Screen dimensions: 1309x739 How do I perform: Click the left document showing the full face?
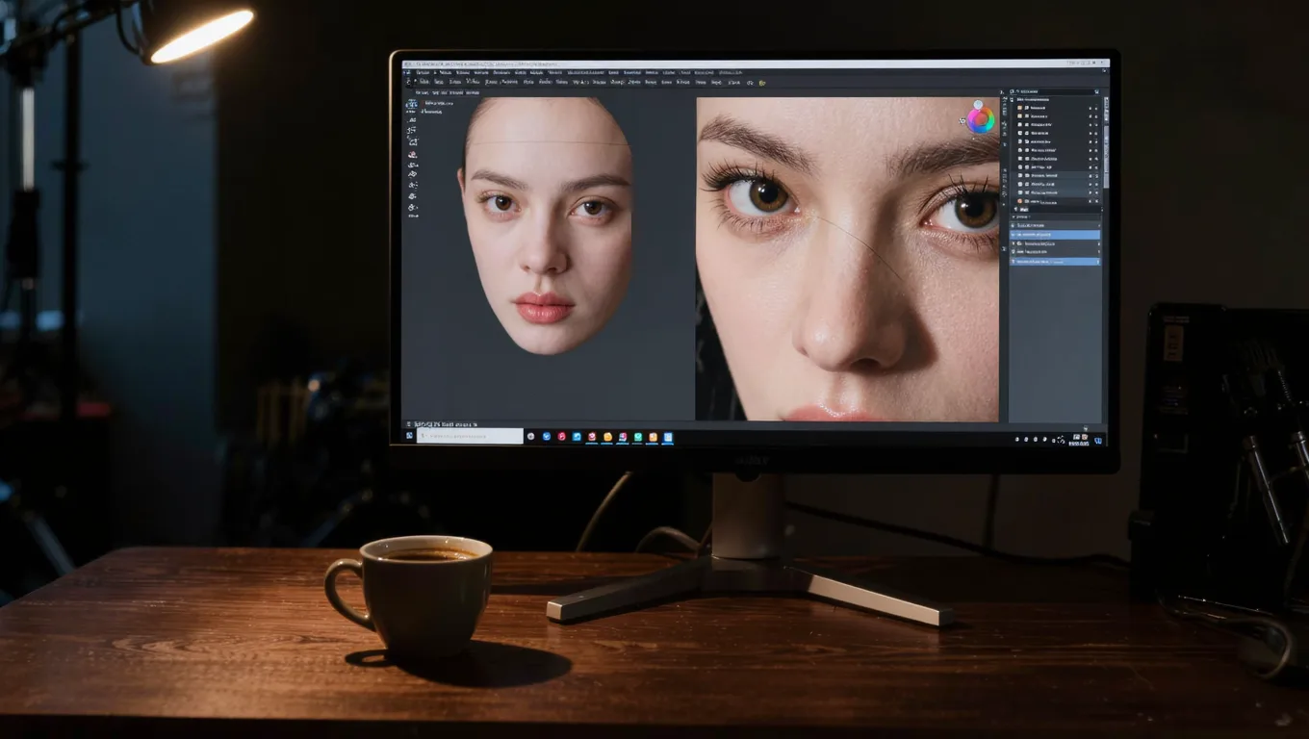click(x=547, y=226)
